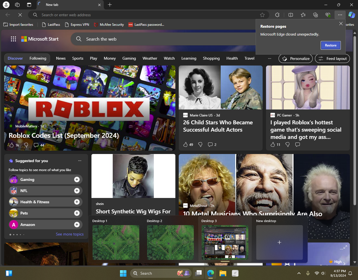Click See more topics link
Image resolution: width=358 pixels, height=280 pixels.
pyautogui.click(x=70, y=234)
